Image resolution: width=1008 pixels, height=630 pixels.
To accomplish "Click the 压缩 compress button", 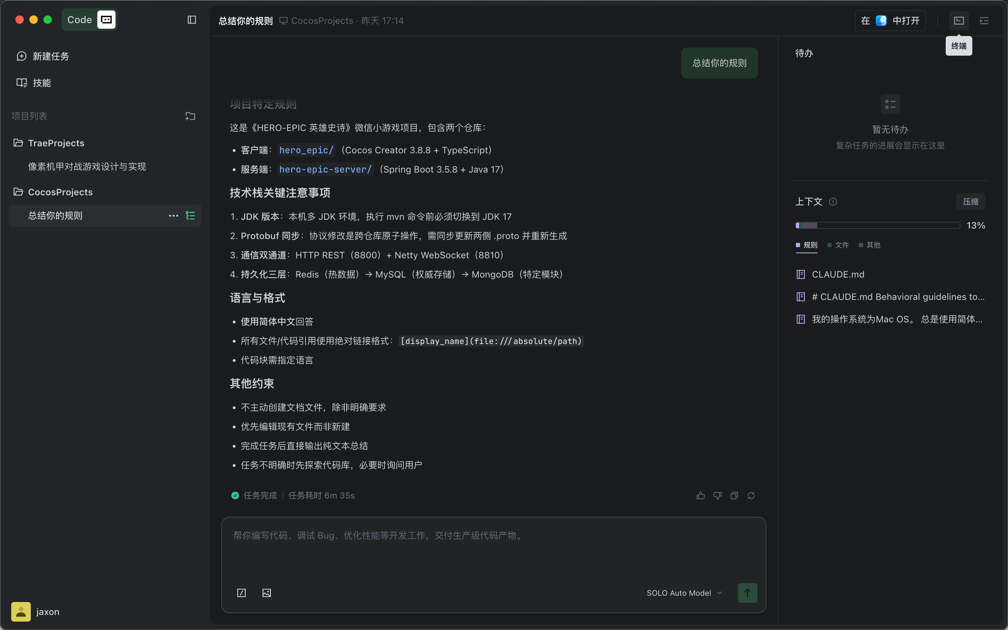I will [x=971, y=202].
